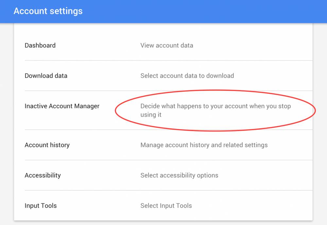
Task: Select the Inactive Account Manager label
Action: (x=62, y=106)
